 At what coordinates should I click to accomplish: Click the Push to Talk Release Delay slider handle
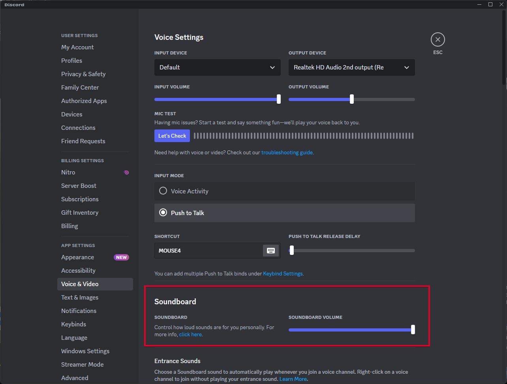pos(292,250)
